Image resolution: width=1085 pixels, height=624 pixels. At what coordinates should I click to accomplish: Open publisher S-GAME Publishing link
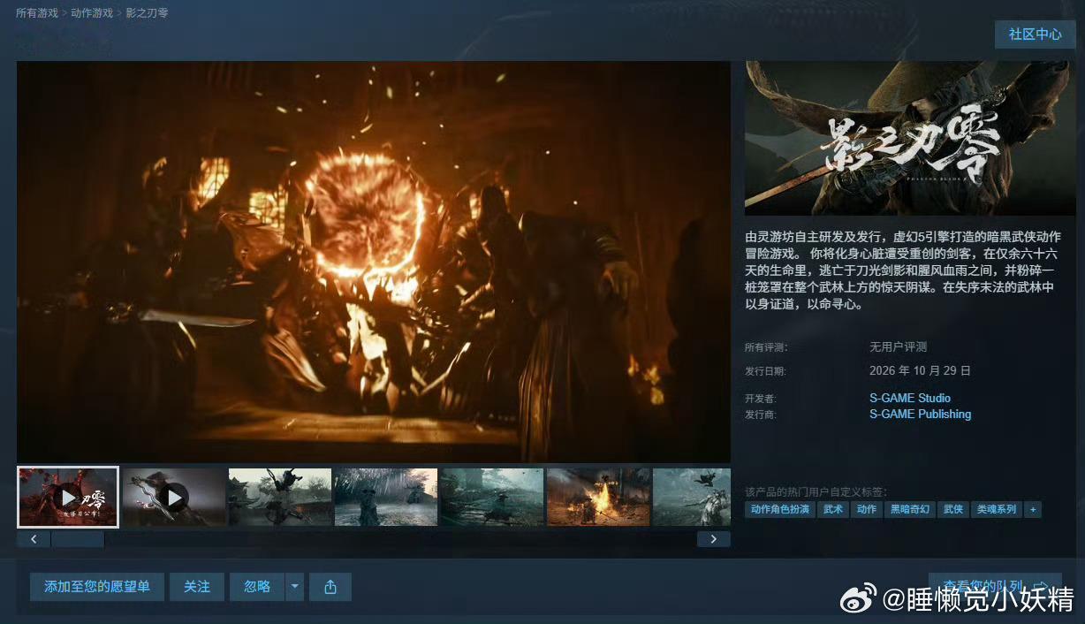coord(920,414)
